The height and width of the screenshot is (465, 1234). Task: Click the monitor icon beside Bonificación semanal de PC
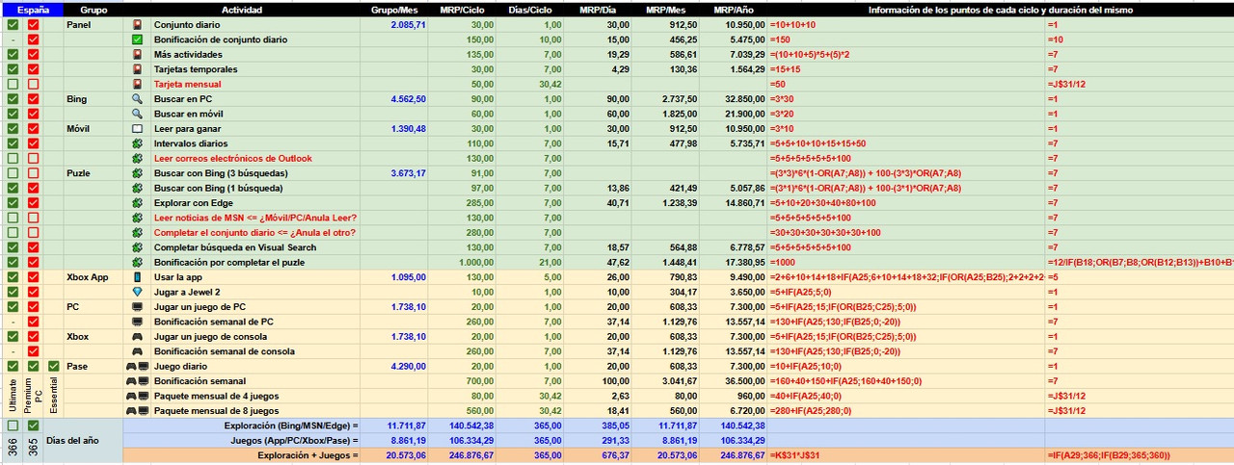pyautogui.click(x=137, y=322)
